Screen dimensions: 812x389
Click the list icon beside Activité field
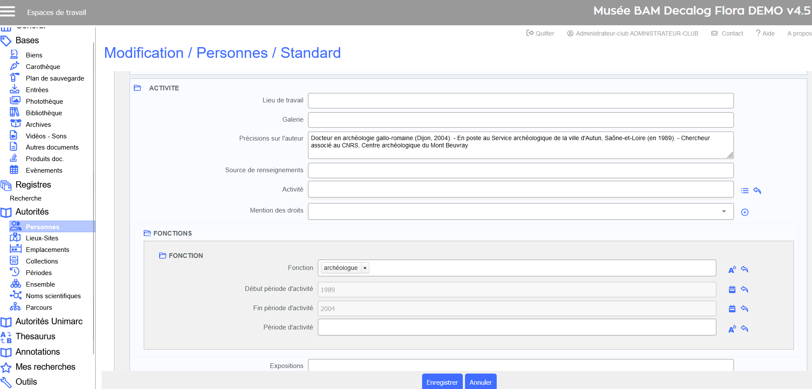(x=745, y=191)
